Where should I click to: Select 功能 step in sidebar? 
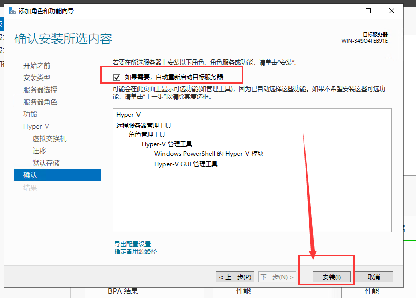(30, 114)
